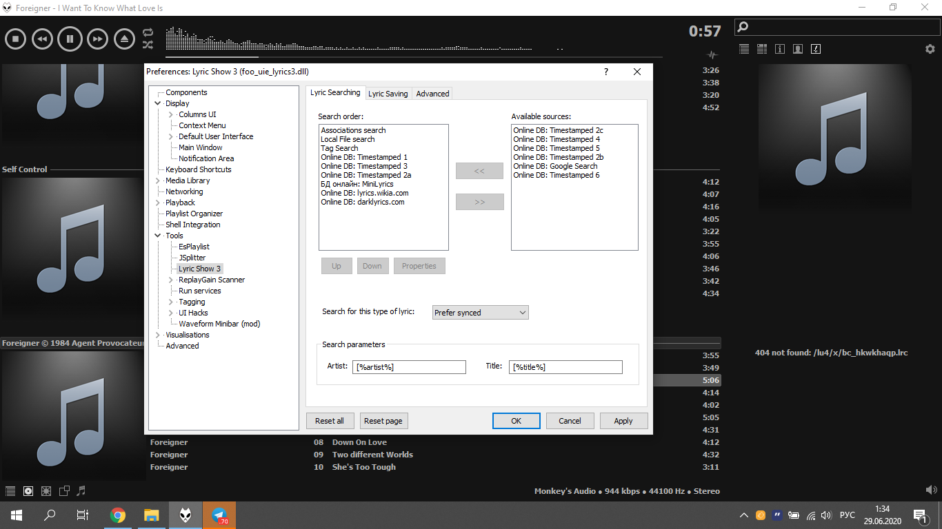Open the lyrics panel icon
The height and width of the screenshot is (529, 942).
coord(816,49)
